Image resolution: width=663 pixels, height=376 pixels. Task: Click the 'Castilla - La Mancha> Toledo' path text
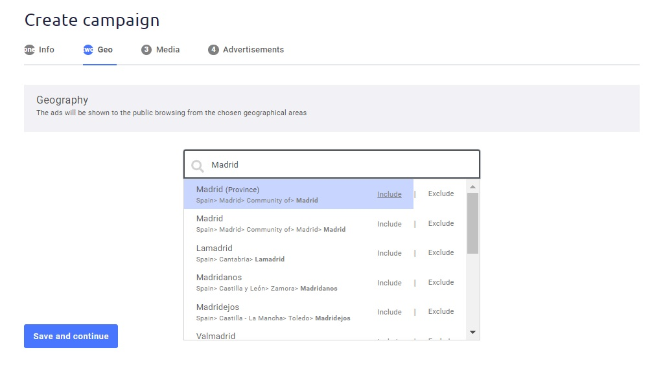[x=264, y=318]
